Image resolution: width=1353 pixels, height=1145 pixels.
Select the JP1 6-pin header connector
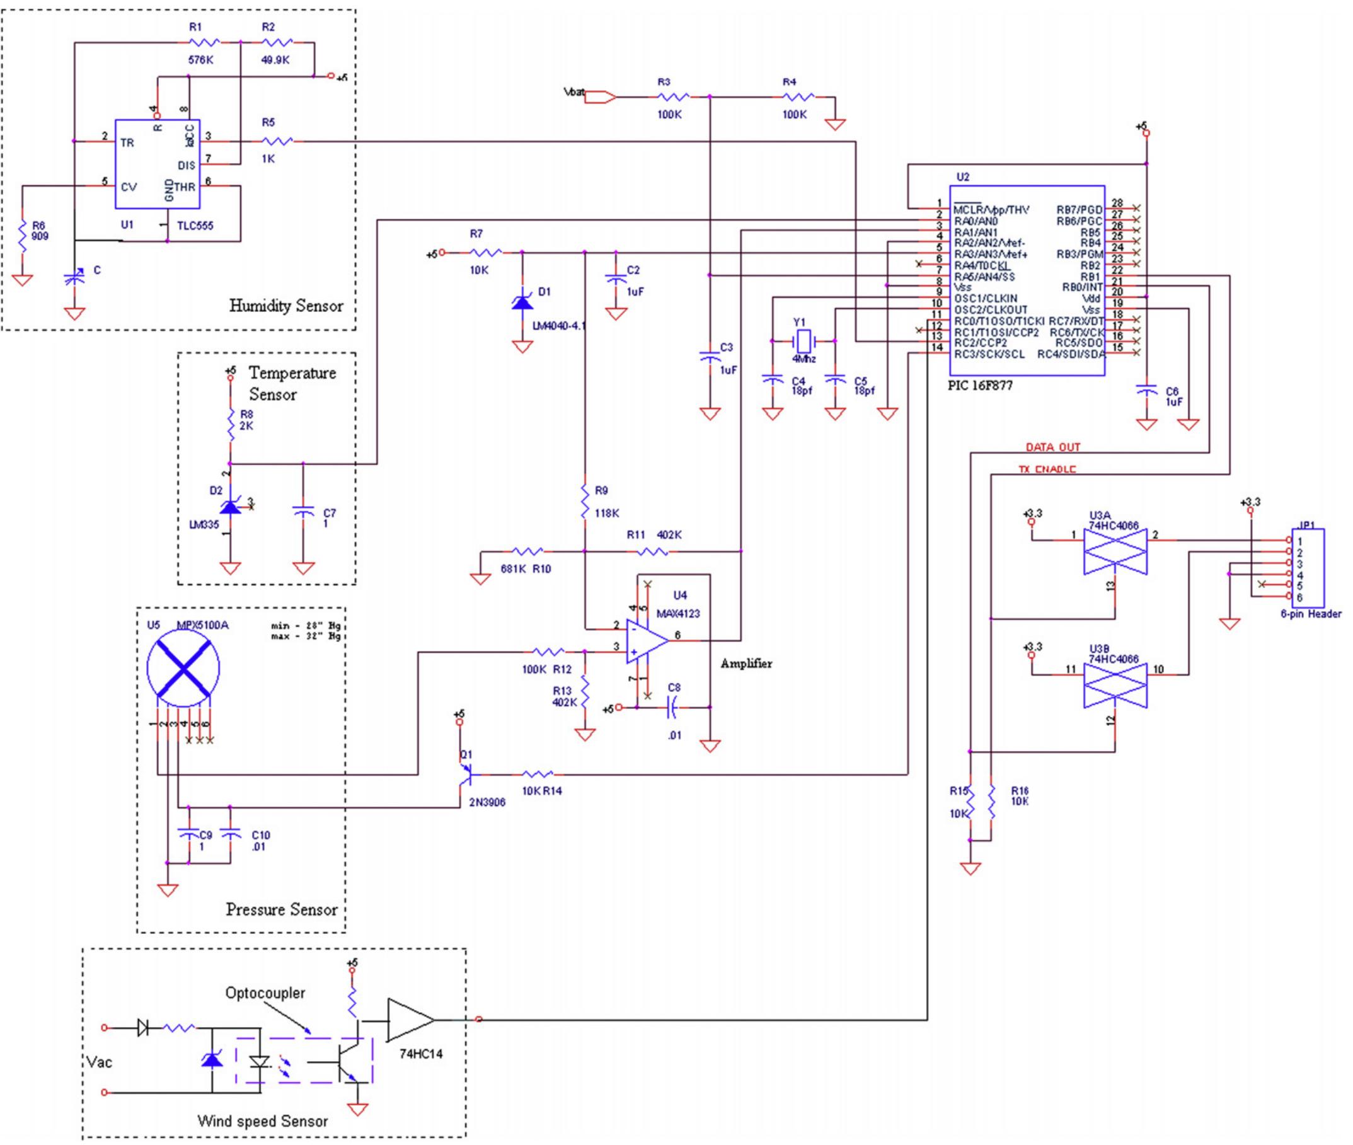pyautogui.click(x=1308, y=568)
